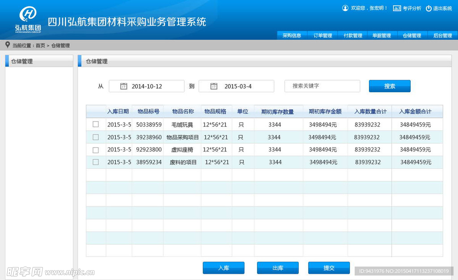Open the 后台管理 tab
This screenshot has height=280, width=458.
[x=442, y=35]
